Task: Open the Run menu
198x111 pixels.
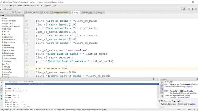Action: coord(32,6)
